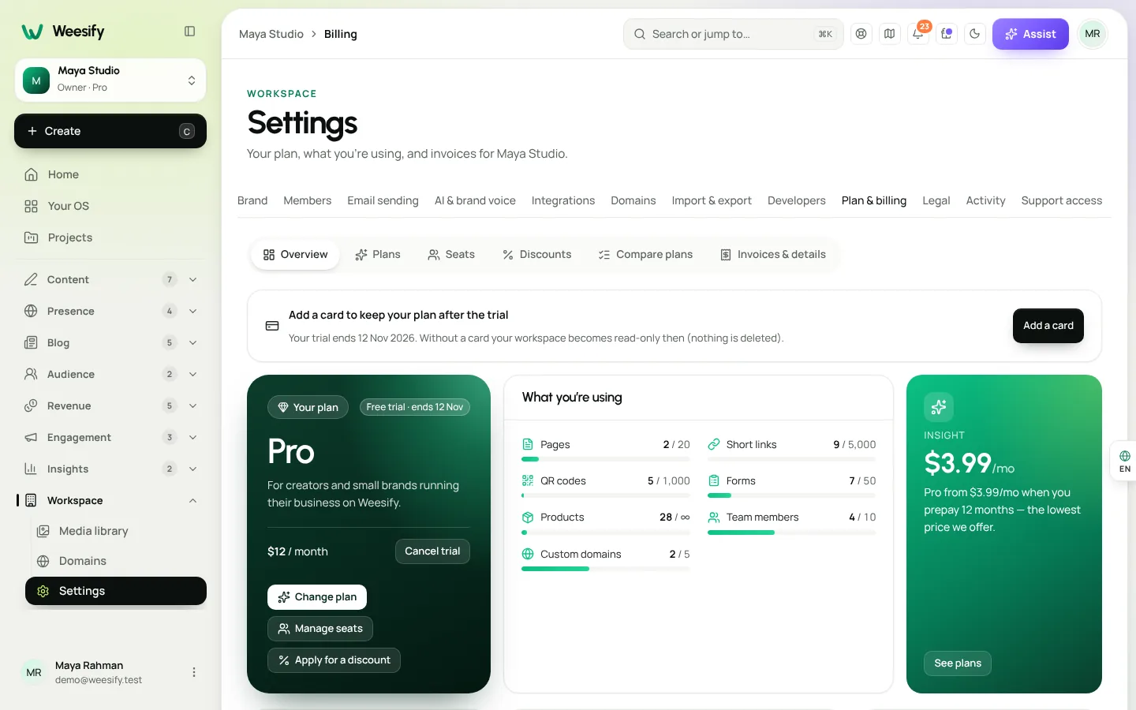Screen dimensions: 1136x710
Task: Open the Discounts sub-tab
Action: point(537,255)
